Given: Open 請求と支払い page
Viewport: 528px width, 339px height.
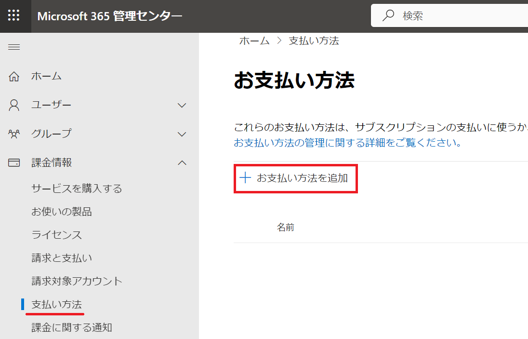Looking at the screenshot, I should click(62, 258).
